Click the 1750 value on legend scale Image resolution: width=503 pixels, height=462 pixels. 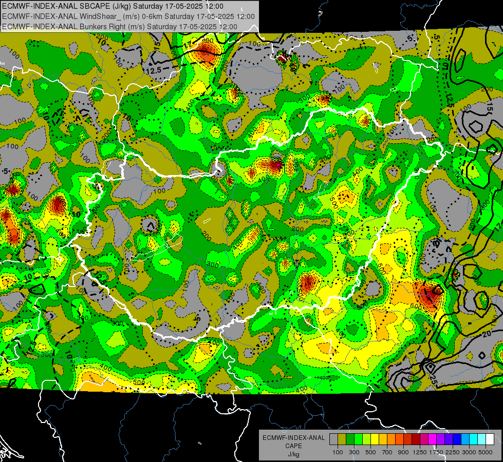click(x=436, y=452)
